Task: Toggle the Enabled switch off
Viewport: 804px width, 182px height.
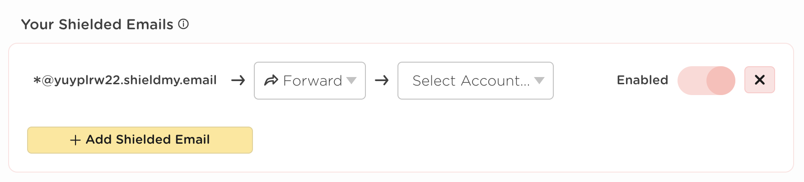Action: point(706,81)
